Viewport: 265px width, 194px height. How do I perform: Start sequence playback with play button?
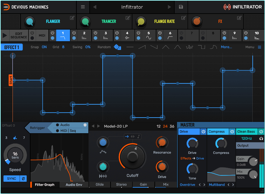(x=5, y=36)
